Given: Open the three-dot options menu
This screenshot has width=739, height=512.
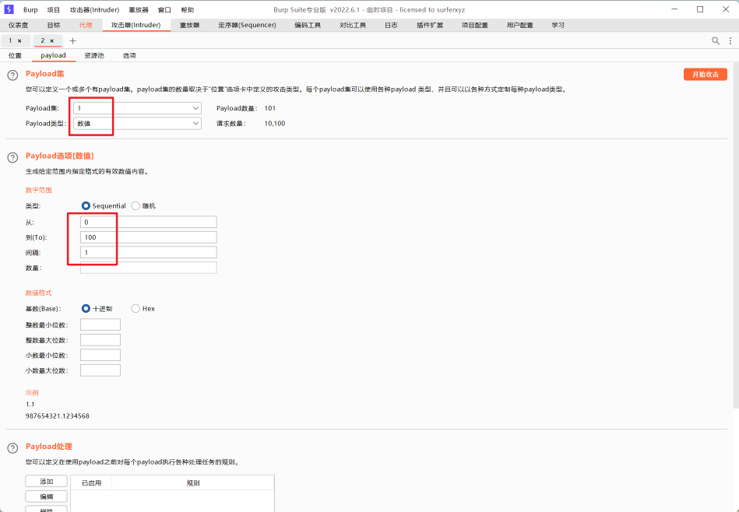Looking at the screenshot, I should pos(730,41).
